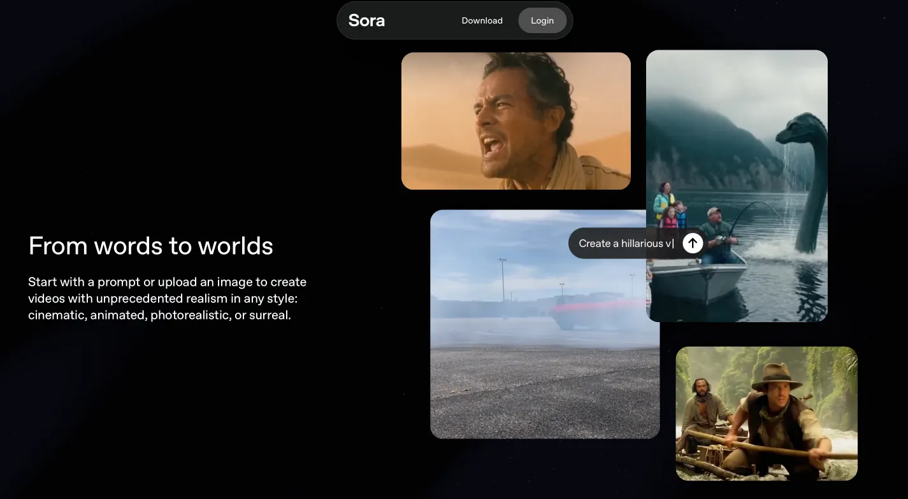Open the jungle raft explorers video
Screen dimensions: 908x499
coord(767,414)
